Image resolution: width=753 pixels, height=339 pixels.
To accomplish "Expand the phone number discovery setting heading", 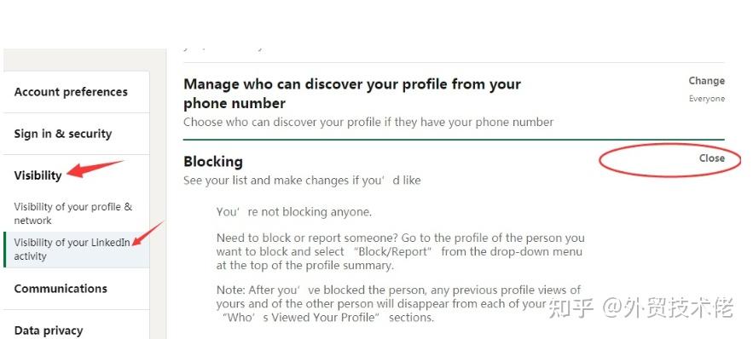I will coord(352,94).
